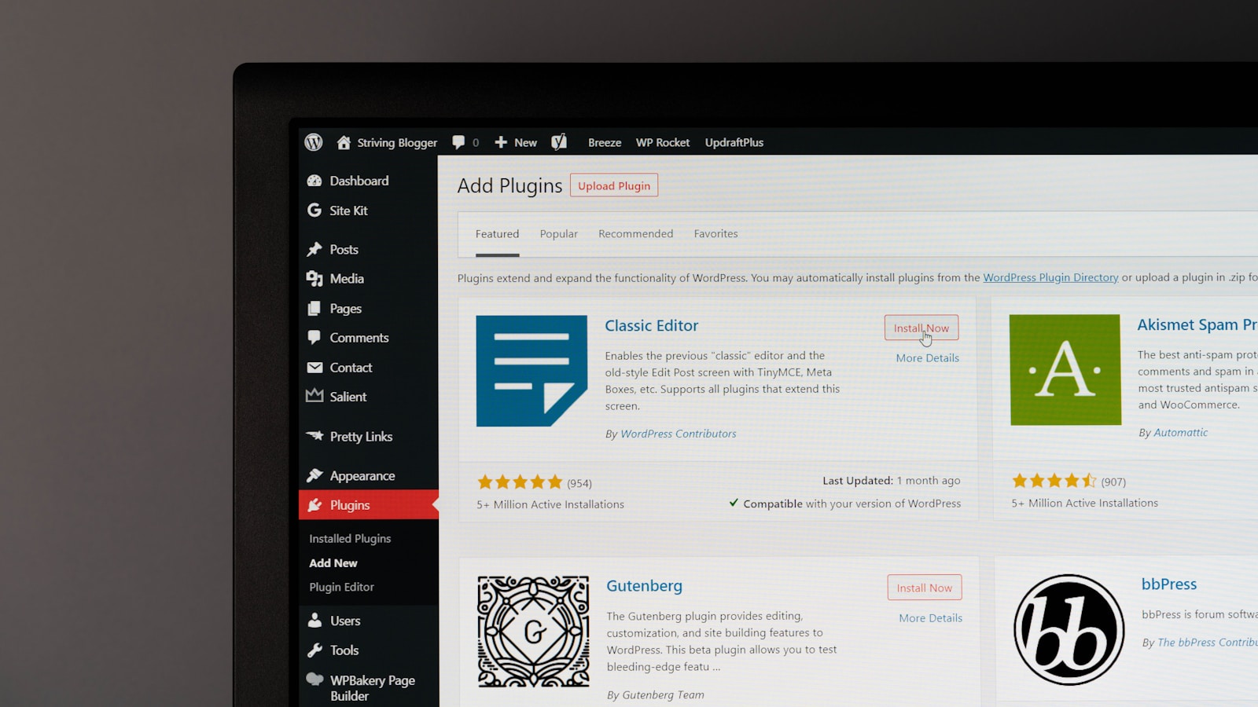Click the Salient crown icon
Image resolution: width=1258 pixels, height=707 pixels.
314,395
